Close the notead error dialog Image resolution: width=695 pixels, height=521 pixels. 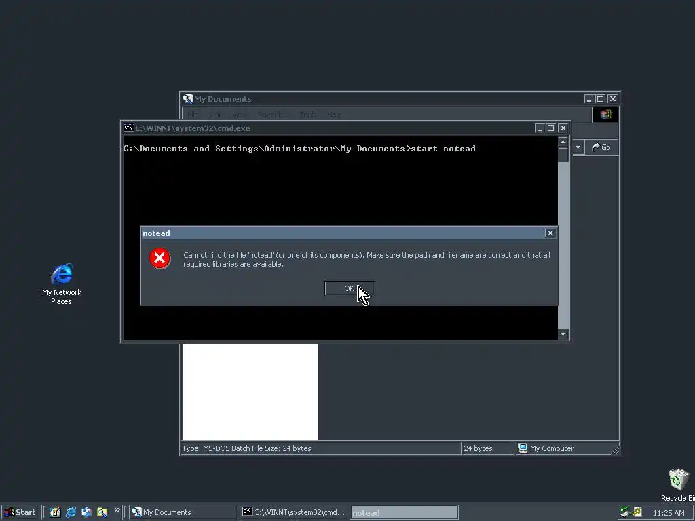click(x=550, y=233)
